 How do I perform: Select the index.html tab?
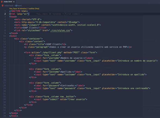coord(8,2)
